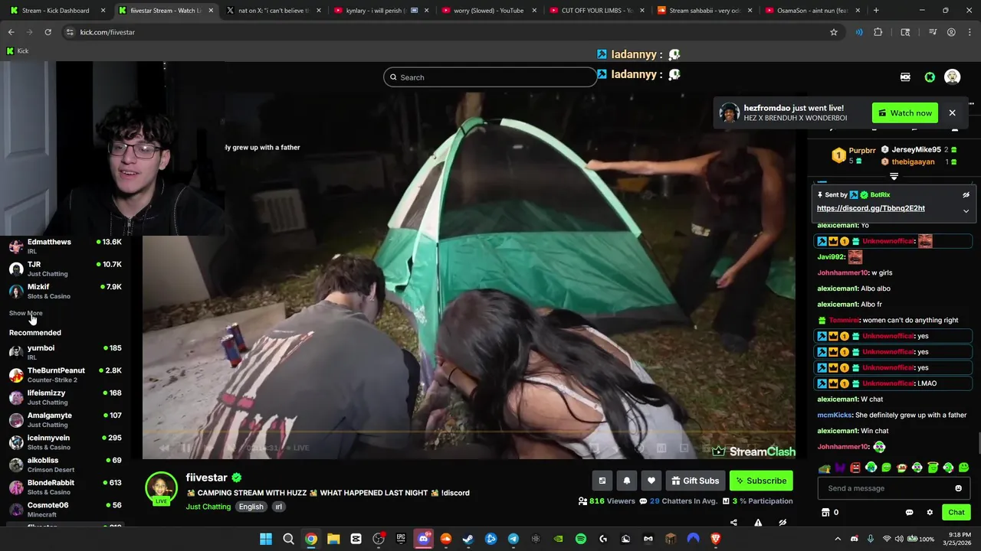
Task: Open Mizkif channel in sidebar
Action: pos(65,292)
